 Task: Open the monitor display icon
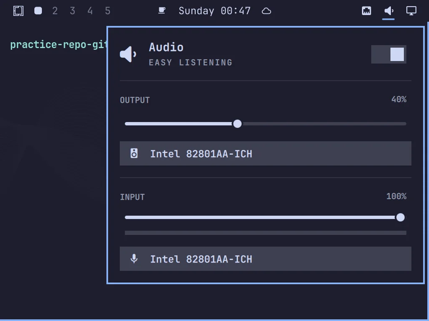[x=411, y=11]
